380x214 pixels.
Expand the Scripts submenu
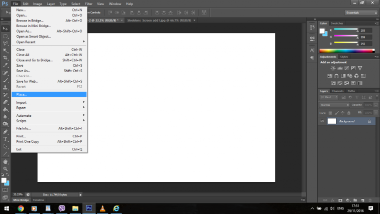tap(49, 121)
